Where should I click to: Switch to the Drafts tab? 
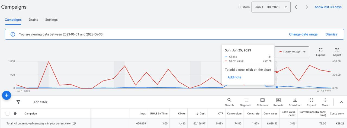[x=33, y=20]
